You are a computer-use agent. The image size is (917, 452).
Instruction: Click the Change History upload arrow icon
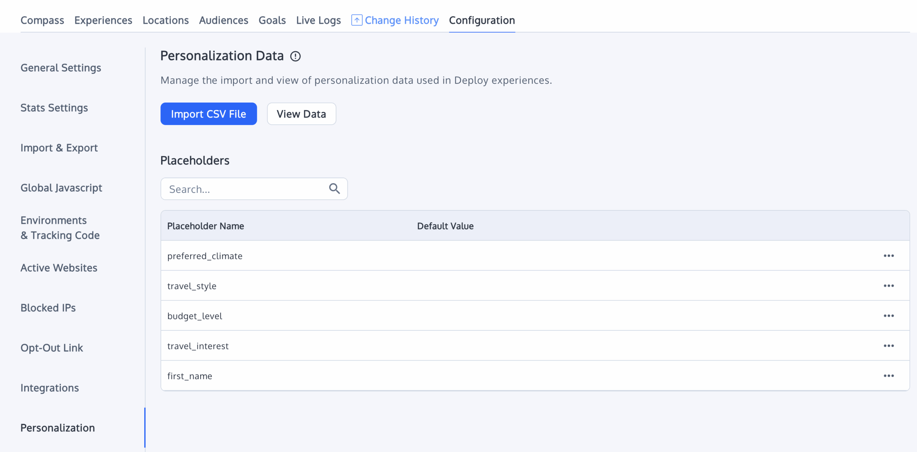[356, 20]
